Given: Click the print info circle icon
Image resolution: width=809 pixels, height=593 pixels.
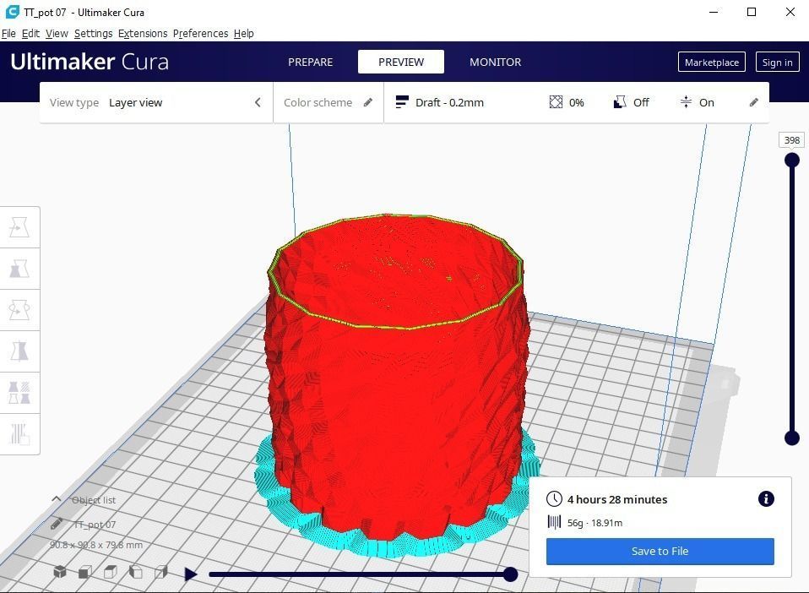Looking at the screenshot, I should pyautogui.click(x=766, y=498).
